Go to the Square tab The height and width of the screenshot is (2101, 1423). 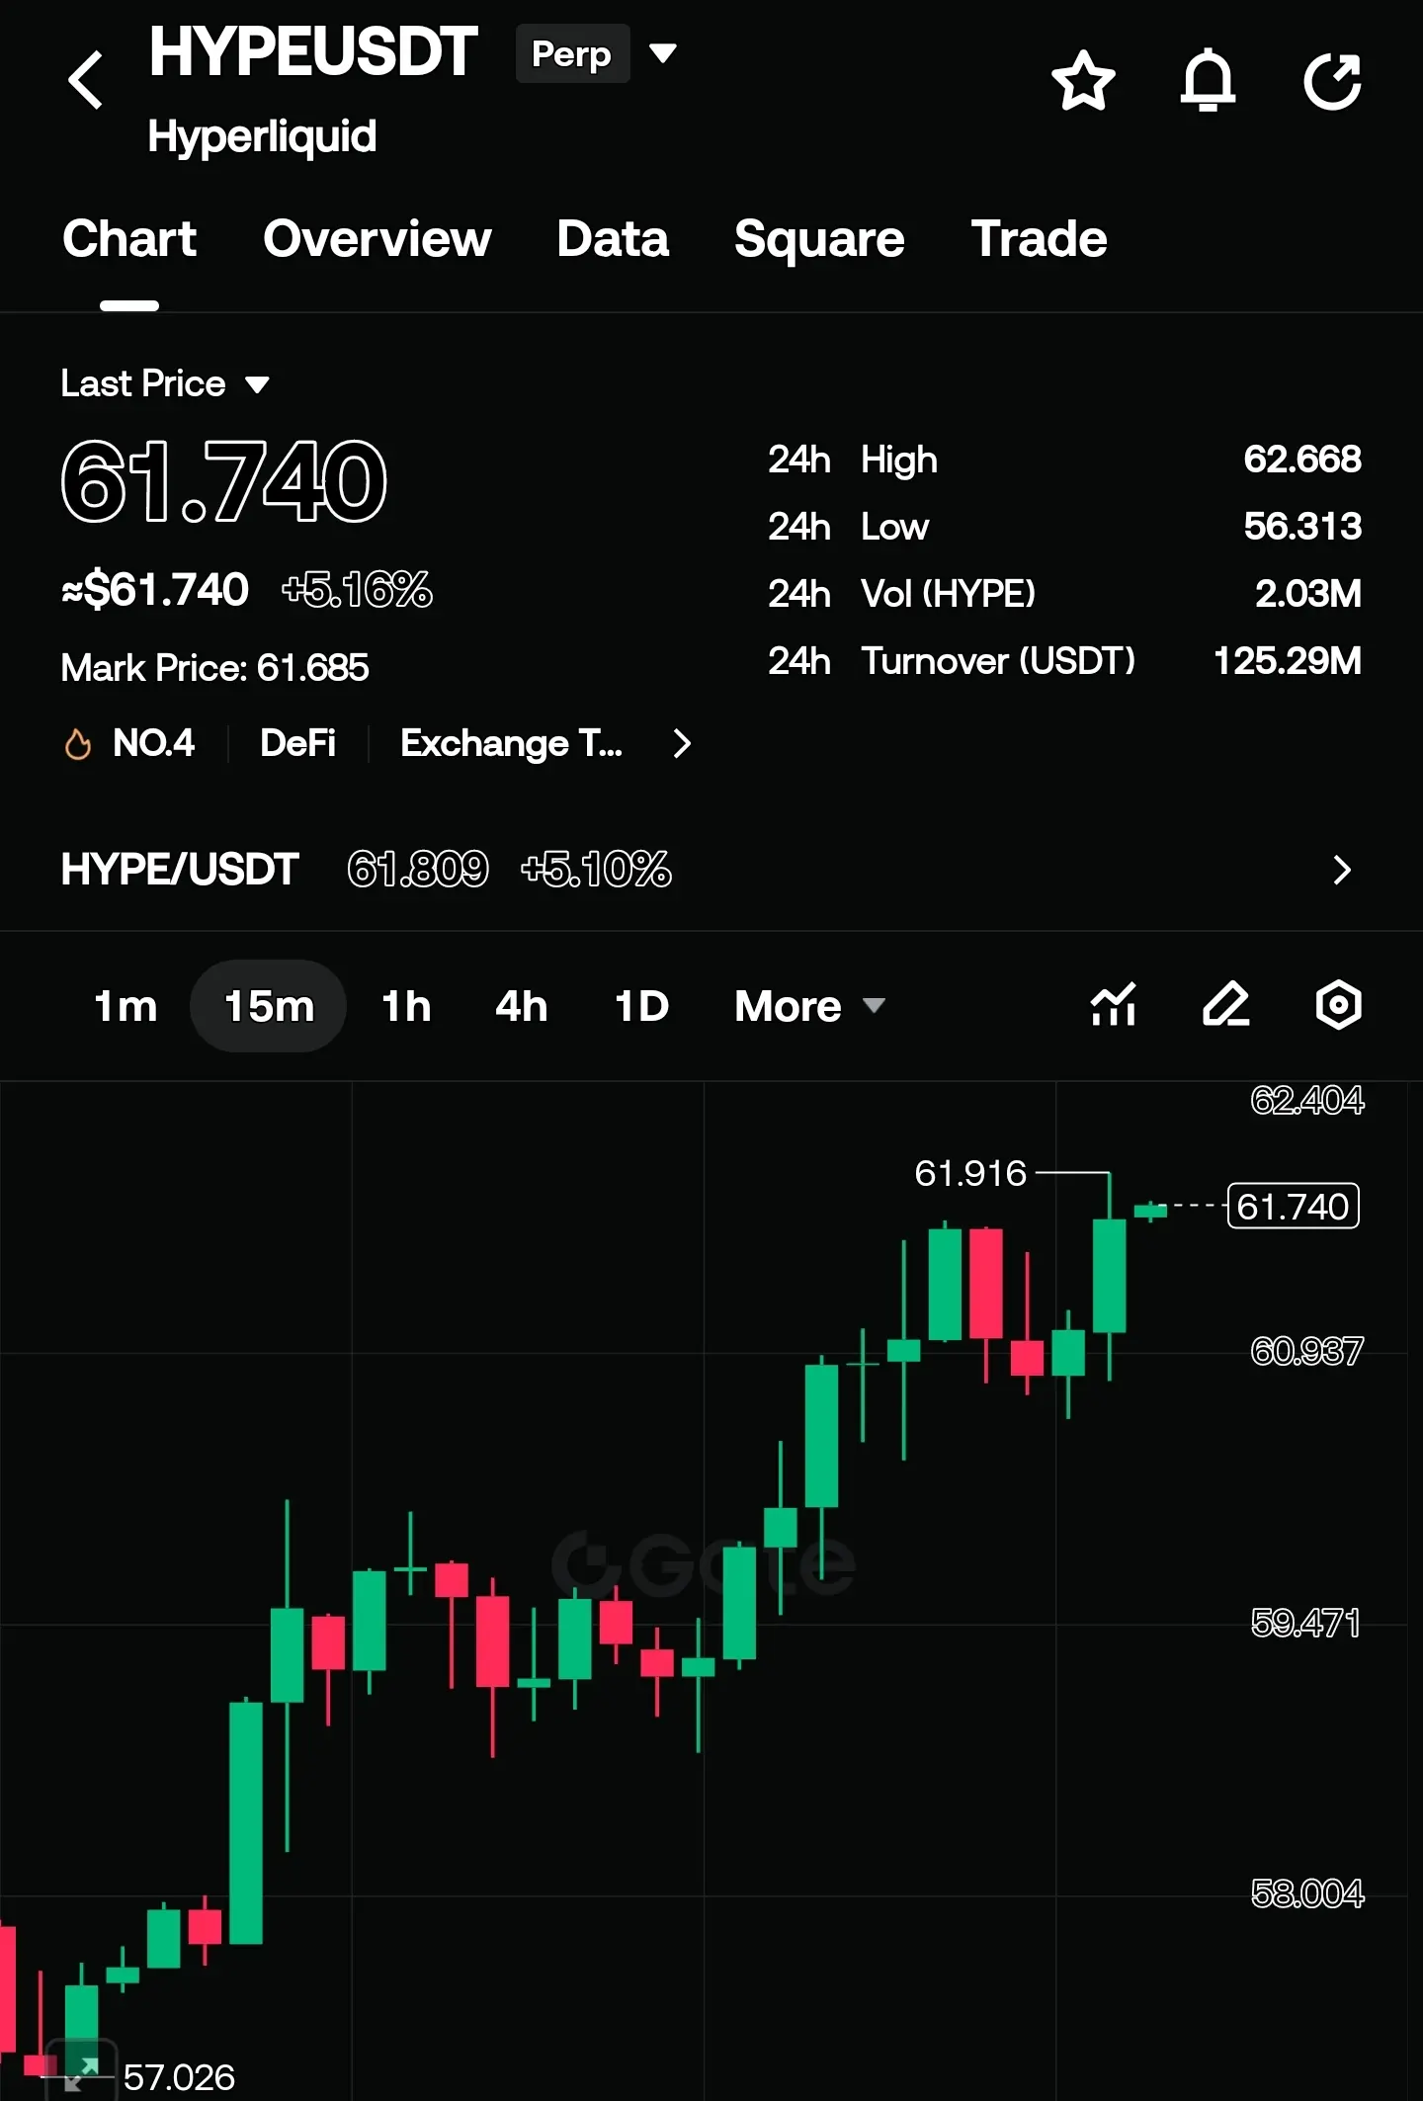pos(819,239)
